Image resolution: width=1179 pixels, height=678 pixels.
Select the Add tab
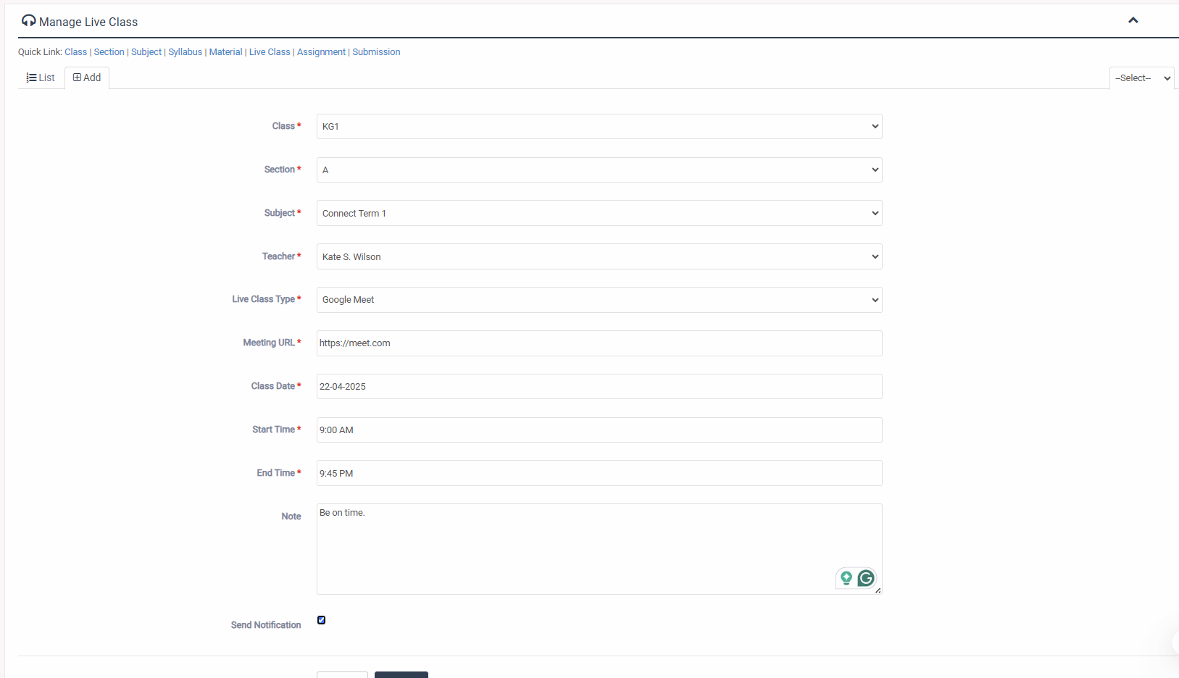[x=87, y=78]
